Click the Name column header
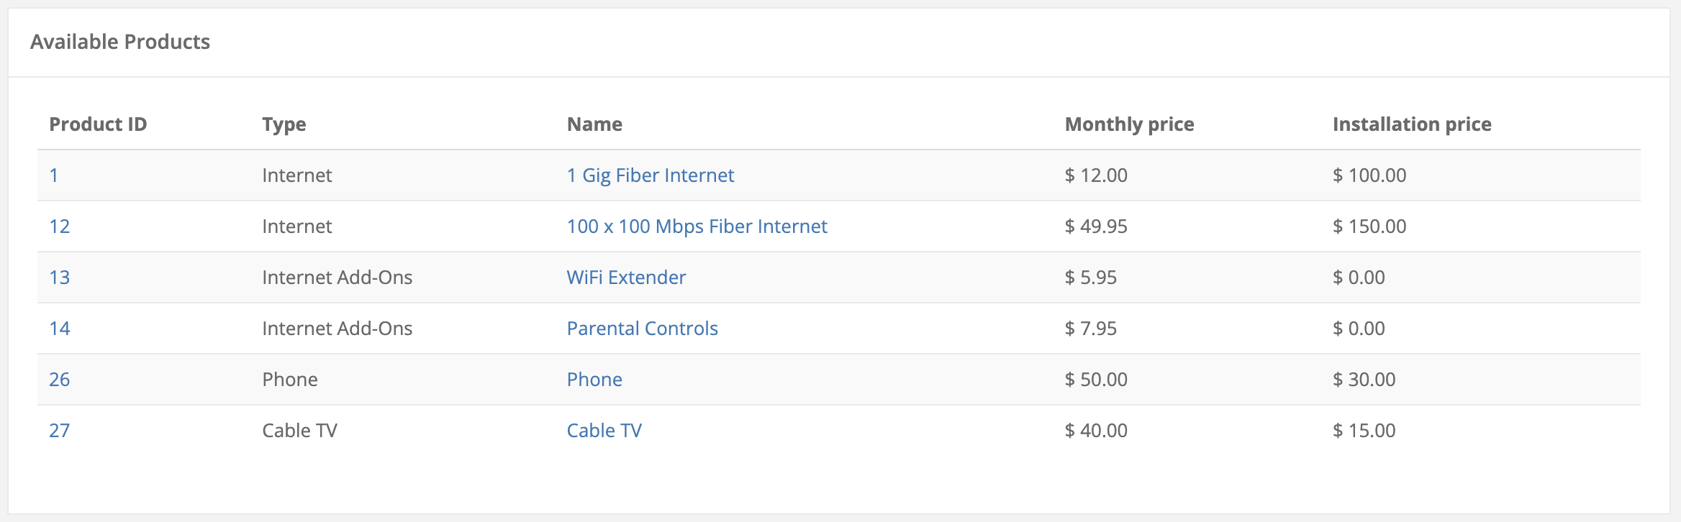 [x=594, y=124]
